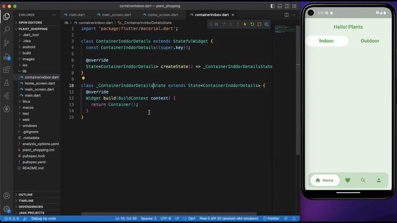
Task: Open editor more actions ellipsis
Action: tap(293, 15)
